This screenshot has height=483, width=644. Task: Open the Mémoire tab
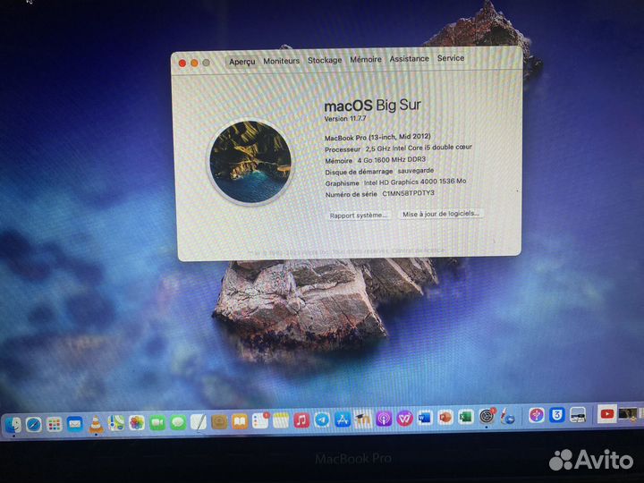pos(366,60)
